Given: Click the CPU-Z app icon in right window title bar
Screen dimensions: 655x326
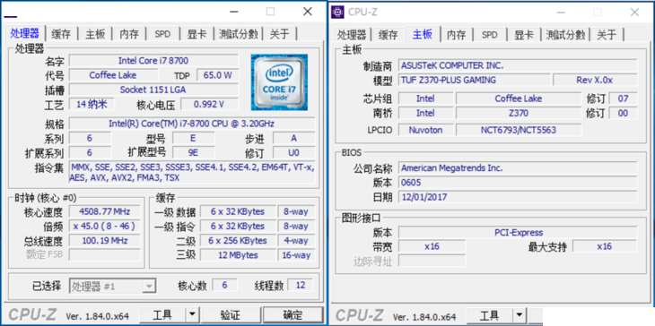Looking at the screenshot, I should click(x=337, y=12).
